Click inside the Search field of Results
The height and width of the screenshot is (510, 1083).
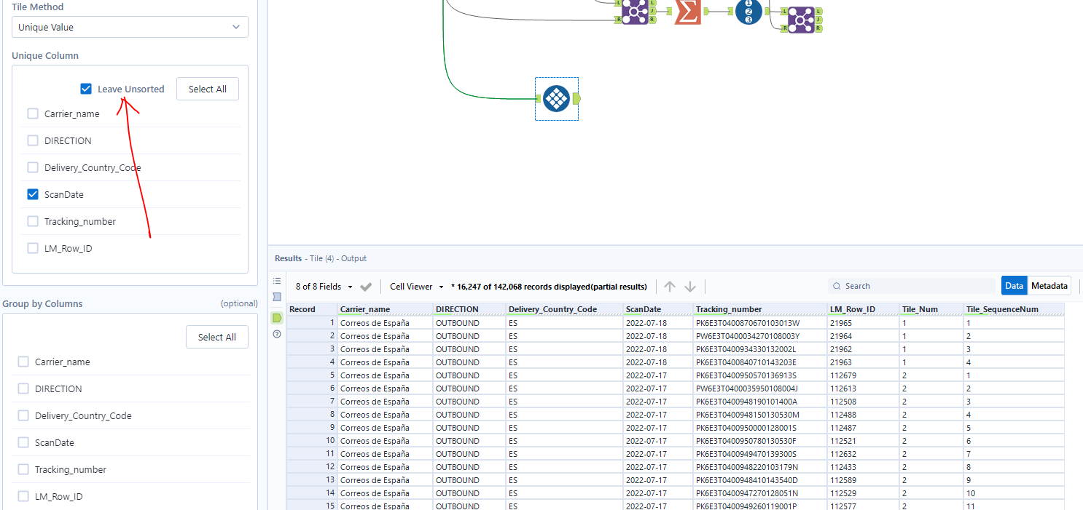(x=911, y=285)
